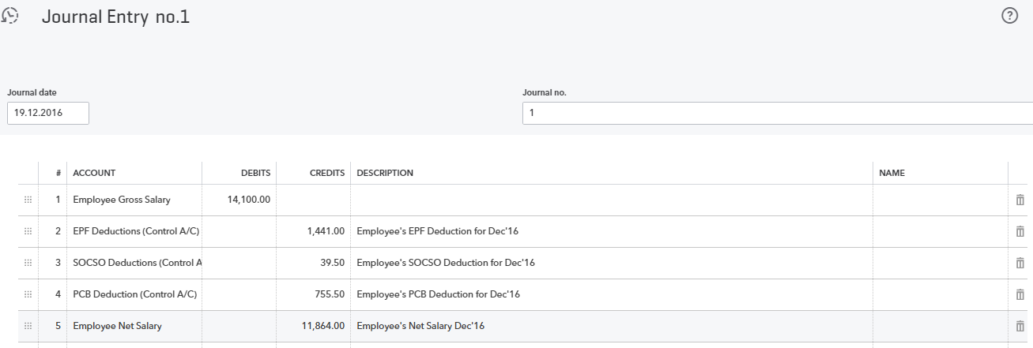The height and width of the screenshot is (348, 1033).
Task: Select the Employee Gross Salary account cell
Action: coord(134,200)
